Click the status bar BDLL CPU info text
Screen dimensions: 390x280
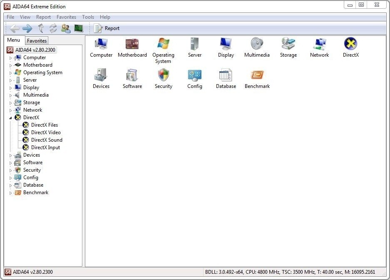click(290, 272)
